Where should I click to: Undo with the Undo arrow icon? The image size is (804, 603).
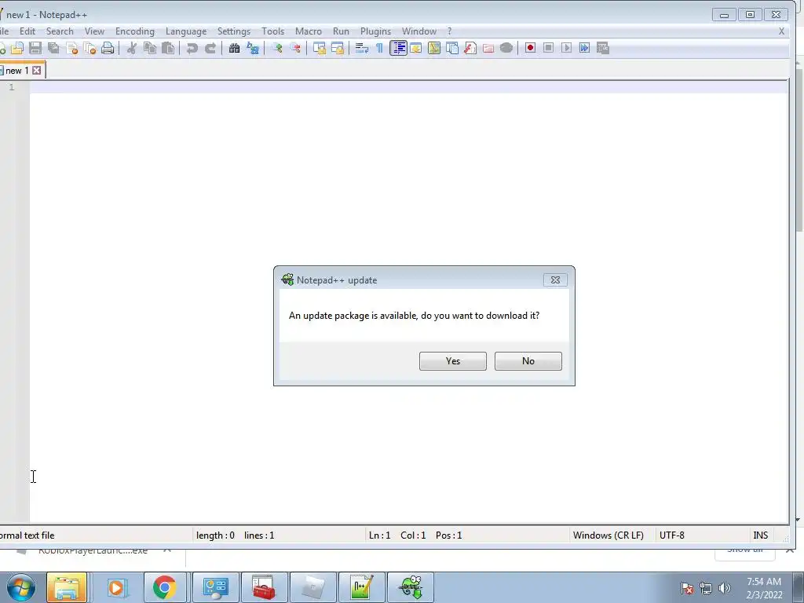[x=192, y=48]
